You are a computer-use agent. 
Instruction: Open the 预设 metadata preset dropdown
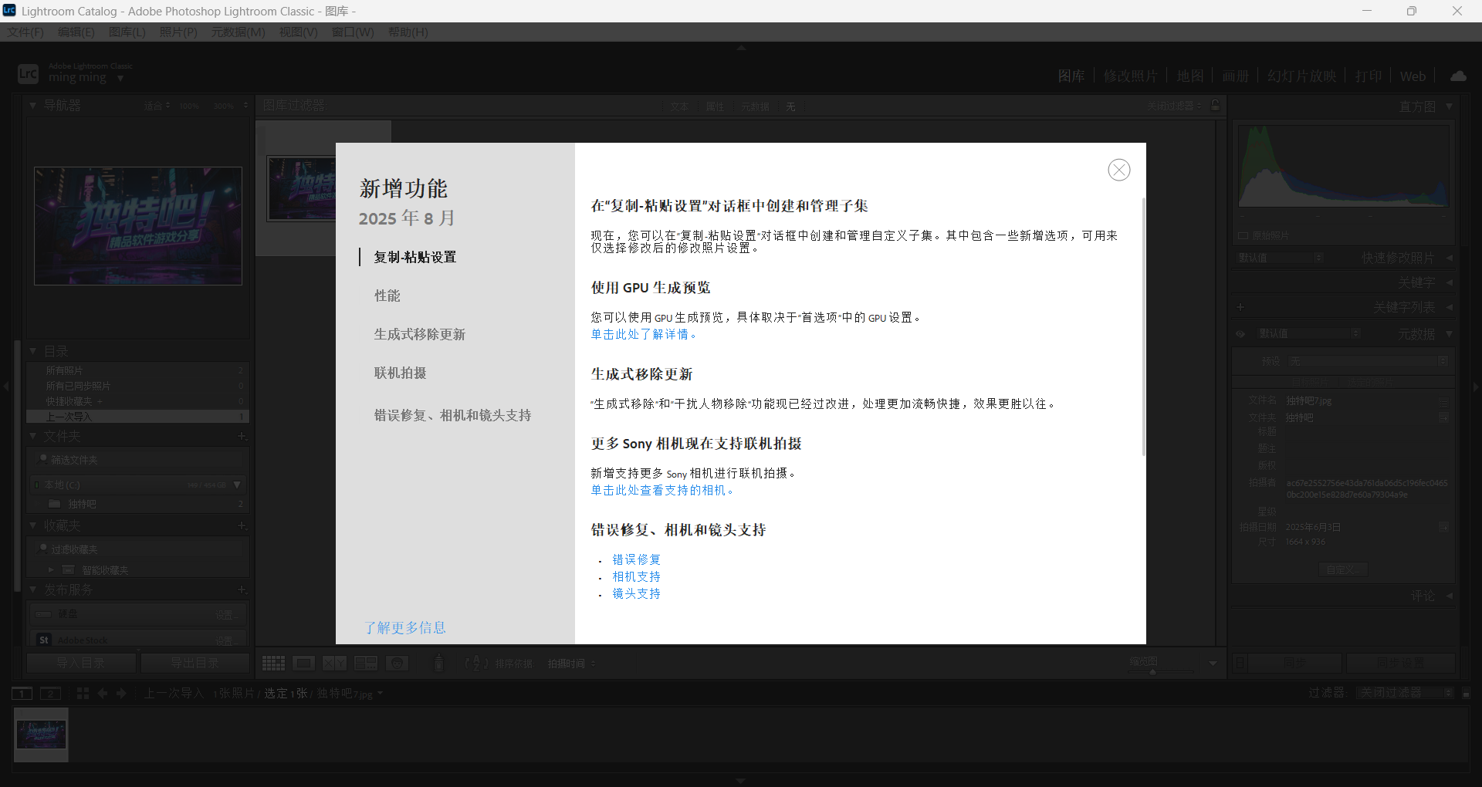[x=1369, y=361]
